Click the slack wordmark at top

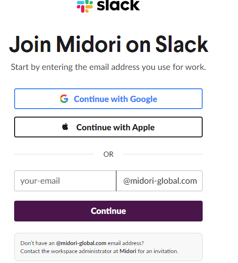118,5
